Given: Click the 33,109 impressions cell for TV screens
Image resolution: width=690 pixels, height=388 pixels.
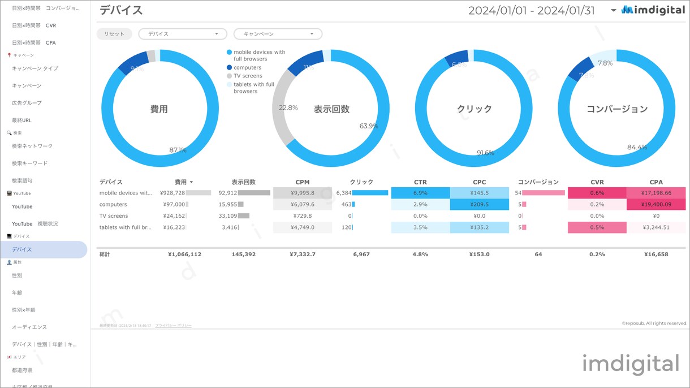Looking at the screenshot, I should (227, 215).
